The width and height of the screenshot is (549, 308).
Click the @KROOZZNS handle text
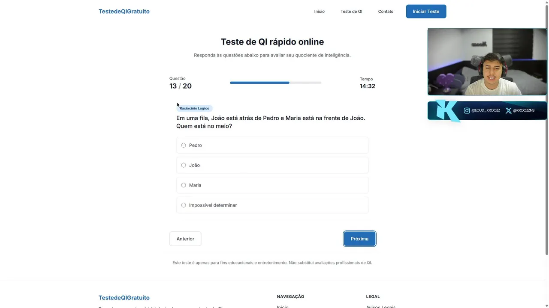[524, 110]
